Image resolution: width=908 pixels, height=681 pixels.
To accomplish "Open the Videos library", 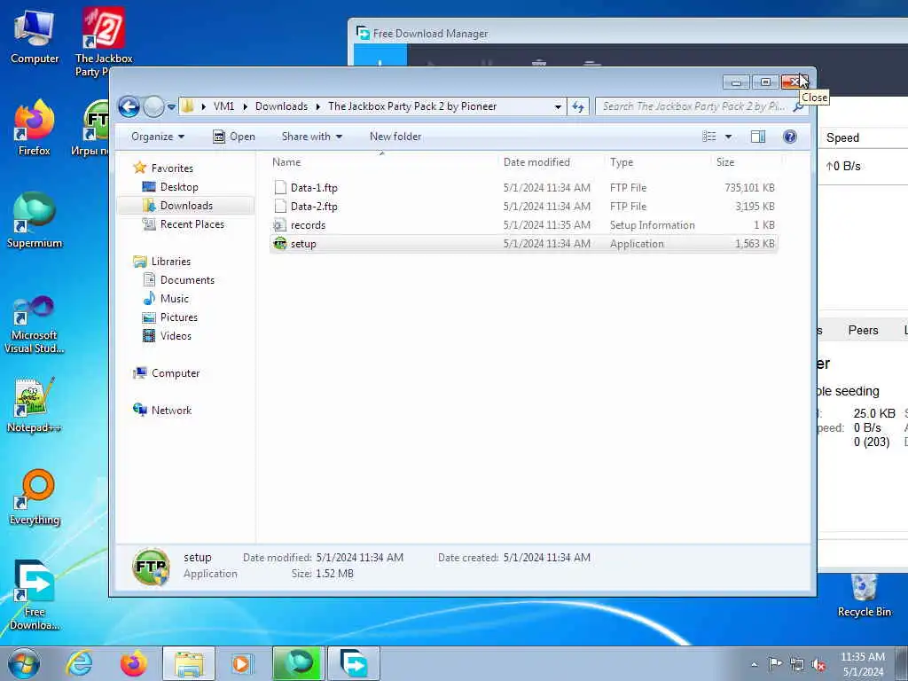I will pos(176,336).
